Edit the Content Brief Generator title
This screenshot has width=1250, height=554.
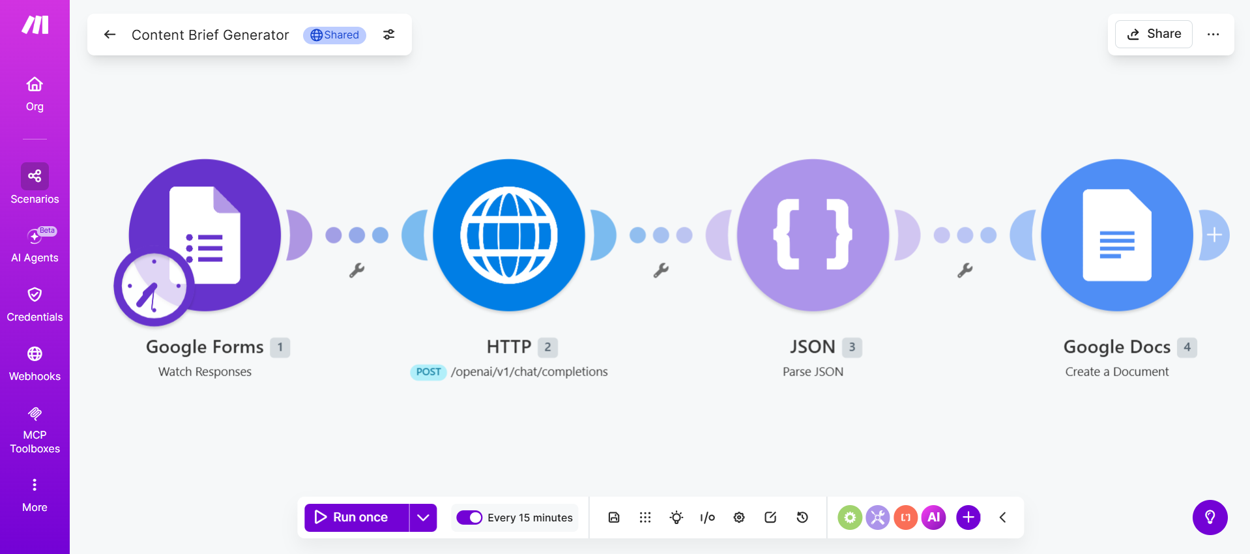pyautogui.click(x=210, y=35)
